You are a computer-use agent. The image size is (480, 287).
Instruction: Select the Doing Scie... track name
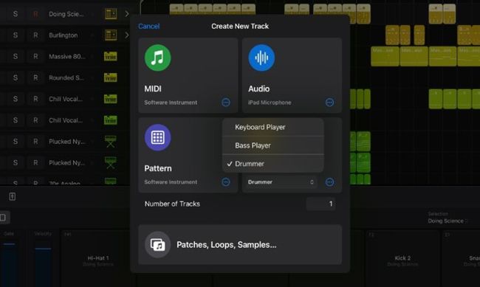66,14
